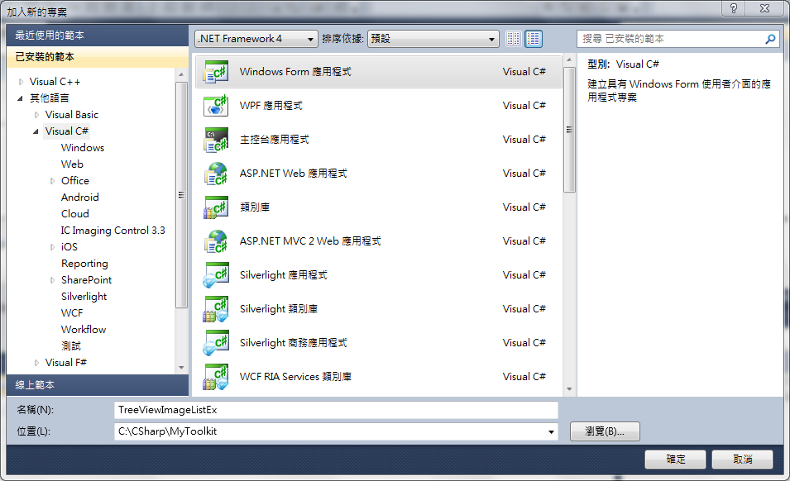Open the .NET Framework 4 version dropdown
Screen dimensions: 790x481
pos(256,39)
